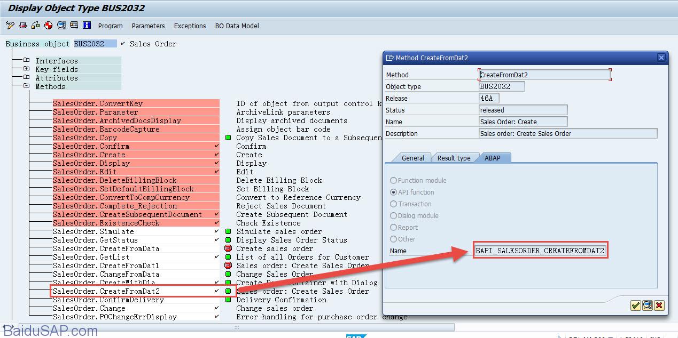678x338 pixels.
Task: Switch to the General tab
Action: pyautogui.click(x=412, y=158)
